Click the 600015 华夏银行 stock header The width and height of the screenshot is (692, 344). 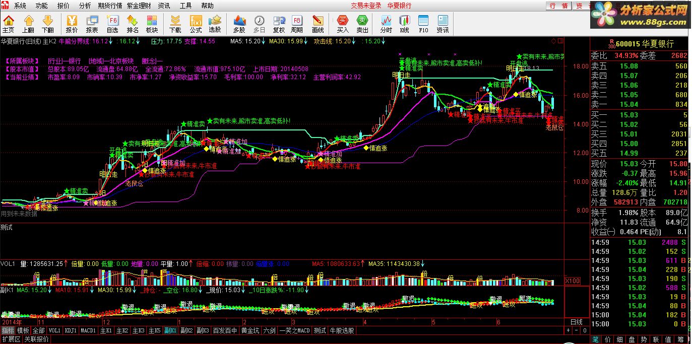pos(645,44)
